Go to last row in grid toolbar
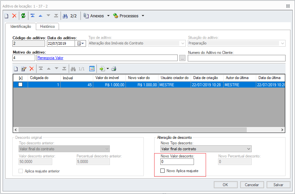 point(64,69)
